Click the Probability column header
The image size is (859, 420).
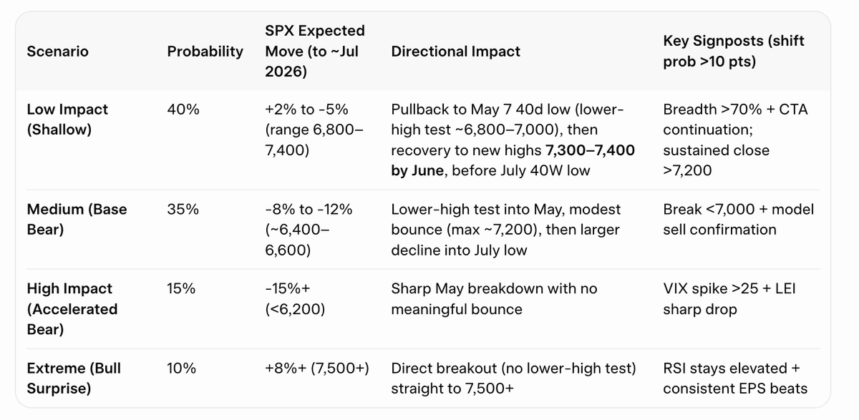tap(205, 52)
